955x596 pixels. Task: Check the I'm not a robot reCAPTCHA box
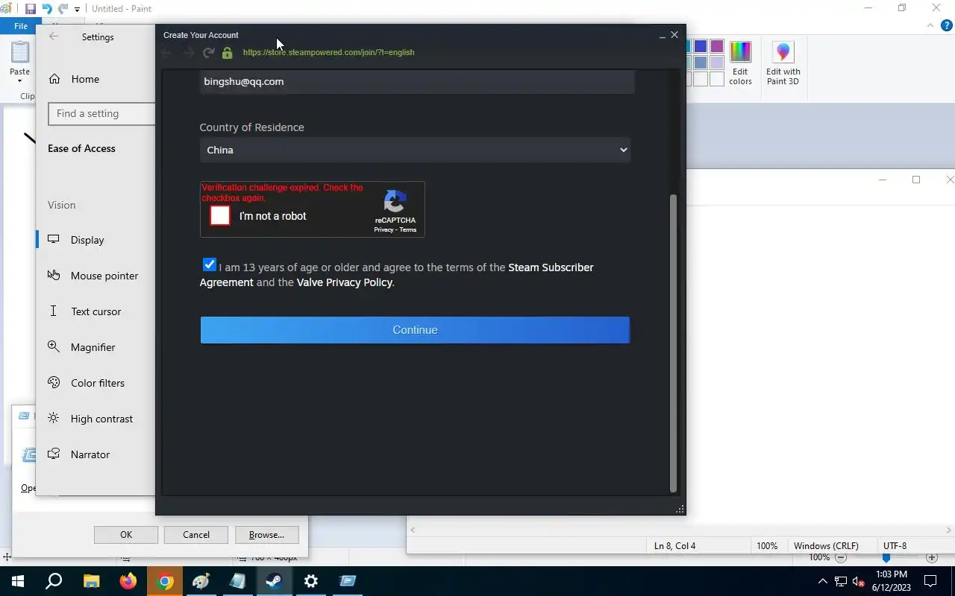point(220,215)
